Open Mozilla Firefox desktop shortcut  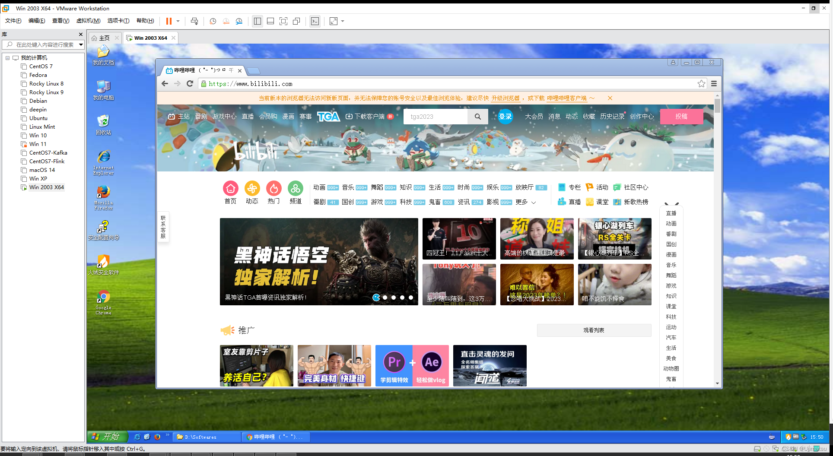(x=104, y=197)
